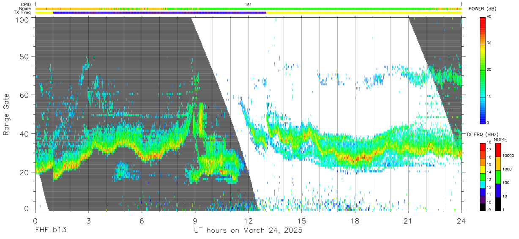Screen dimensions: 519x239
Task: Click the x-axis tick label '24'
Action: tap(461, 221)
